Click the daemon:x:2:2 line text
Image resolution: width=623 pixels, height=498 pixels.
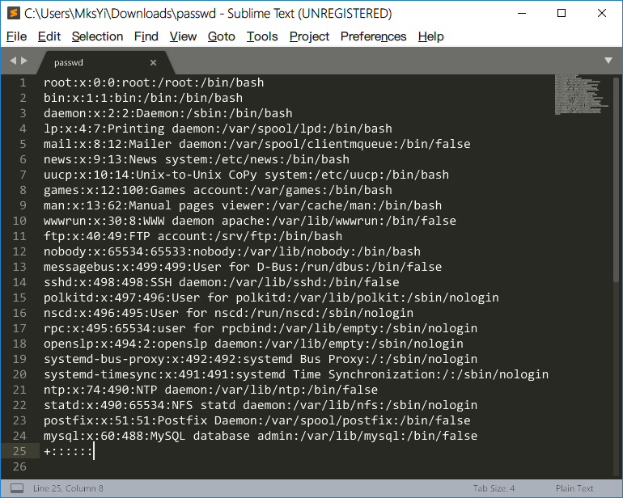168,113
